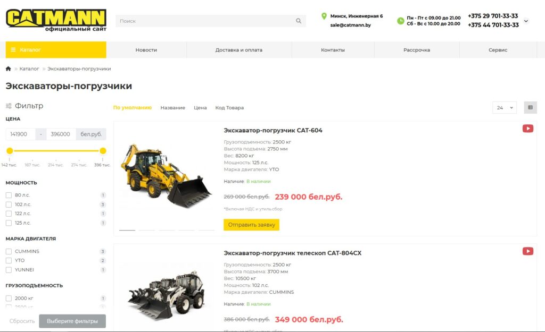Click the green clock hours icon
This screenshot has height=332, width=545.
point(400,21)
